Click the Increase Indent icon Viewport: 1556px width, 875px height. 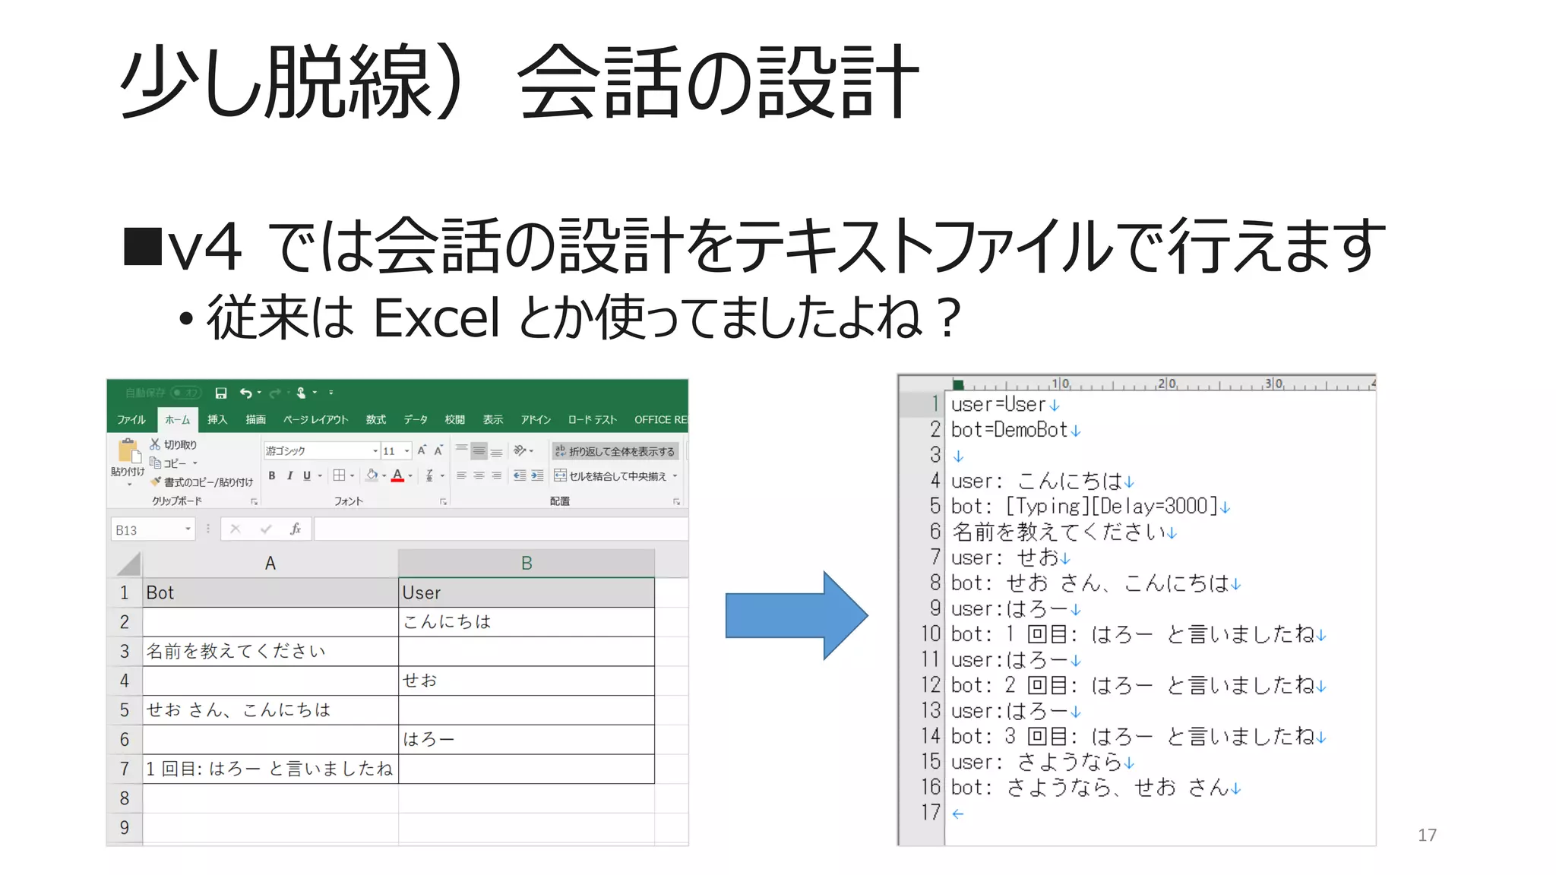[537, 475]
